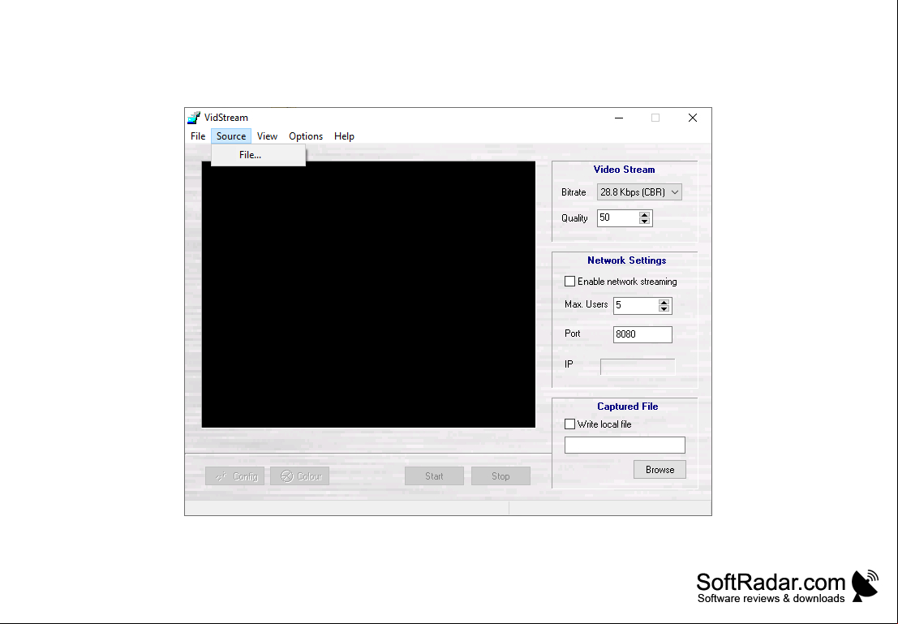Choose File... from the Source dropdown
Image resolution: width=898 pixels, height=624 pixels.
pyautogui.click(x=258, y=155)
